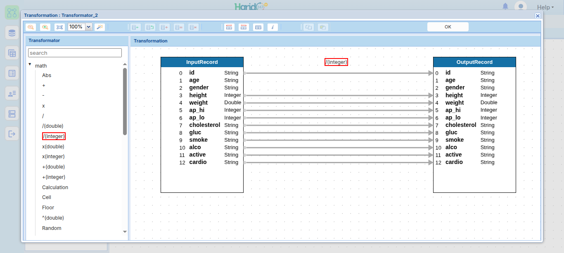Click the greyed-out copy icon in toolbar
This screenshot has height=253, width=564.
(x=308, y=27)
